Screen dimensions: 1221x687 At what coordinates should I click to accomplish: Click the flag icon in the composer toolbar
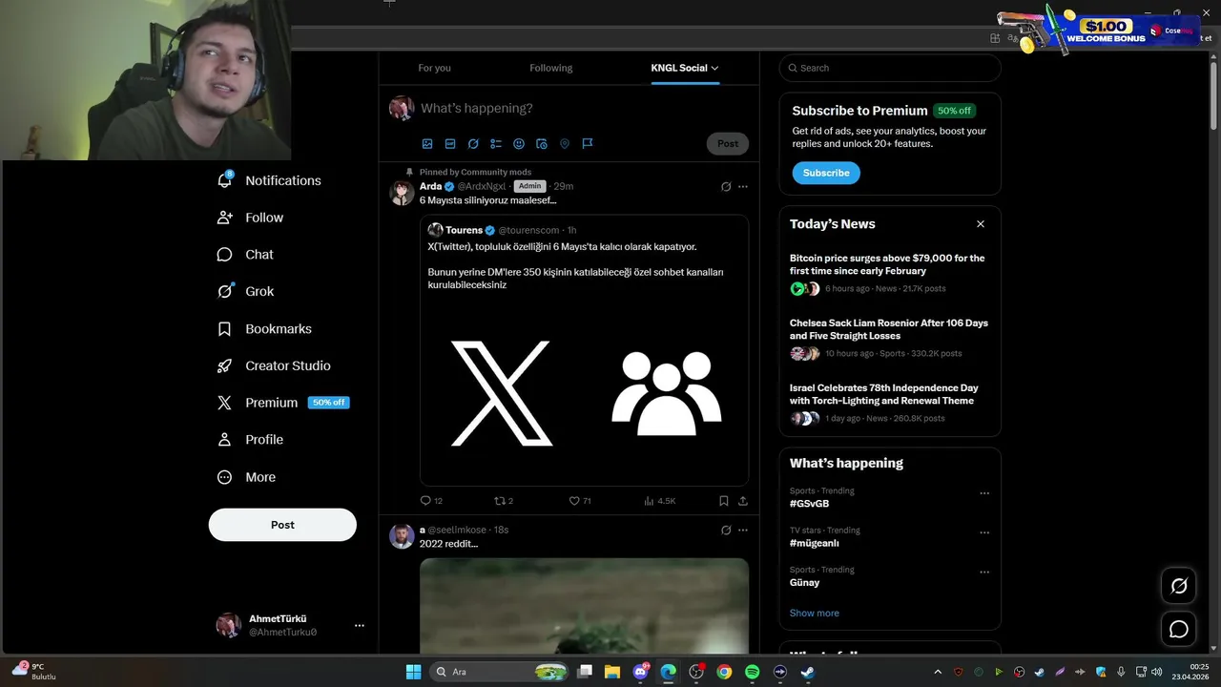(588, 143)
